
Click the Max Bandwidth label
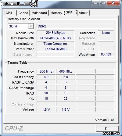tap(22, 38)
